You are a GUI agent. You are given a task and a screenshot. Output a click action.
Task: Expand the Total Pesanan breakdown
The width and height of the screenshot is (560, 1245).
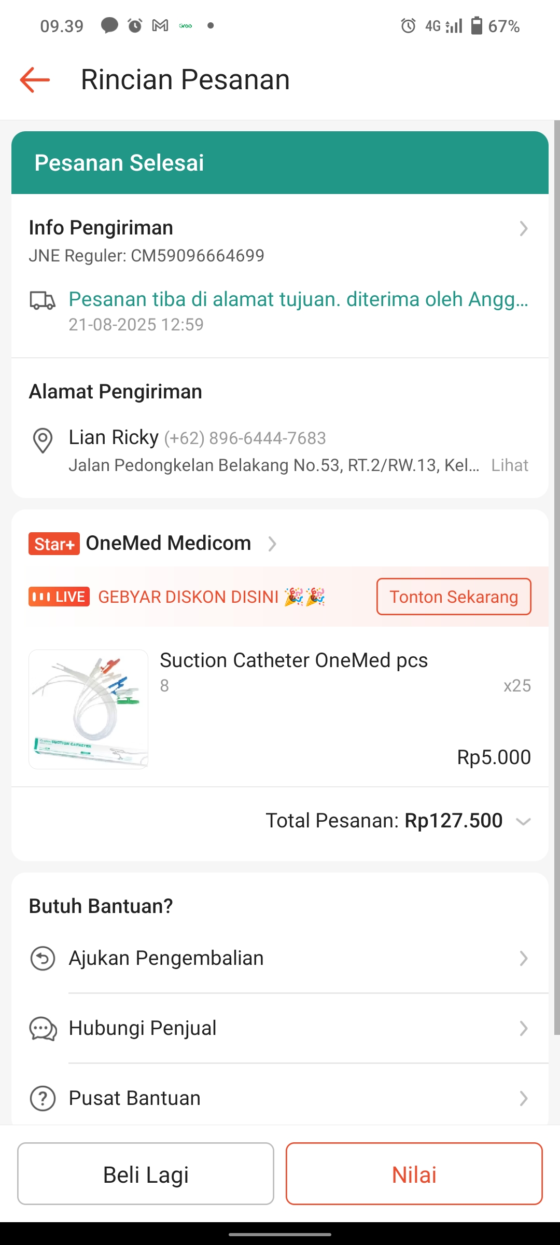(523, 821)
